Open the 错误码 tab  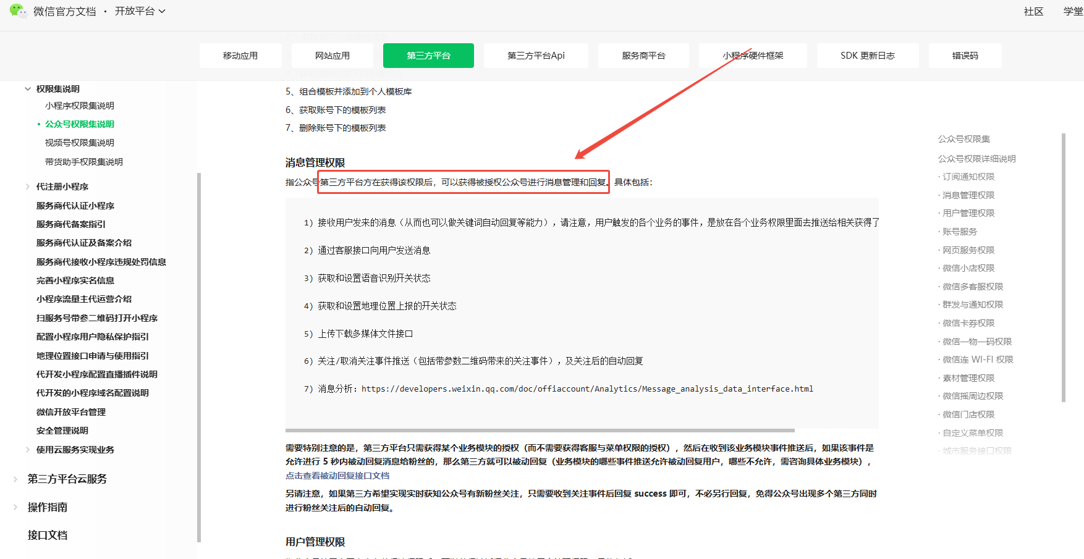coord(965,56)
